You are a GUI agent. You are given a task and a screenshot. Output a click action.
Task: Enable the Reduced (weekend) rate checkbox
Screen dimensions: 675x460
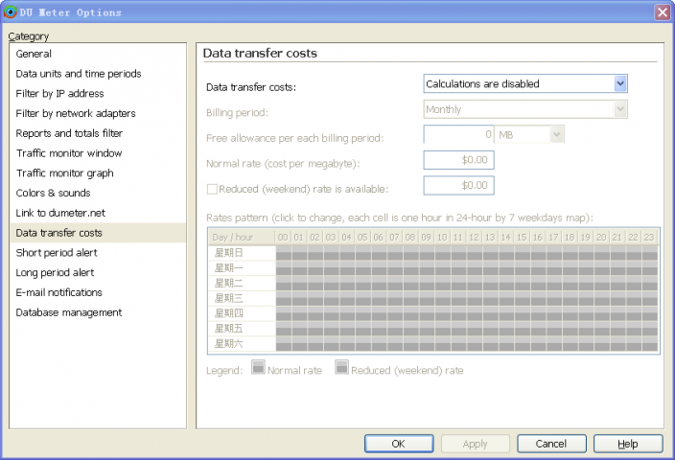coord(213,188)
